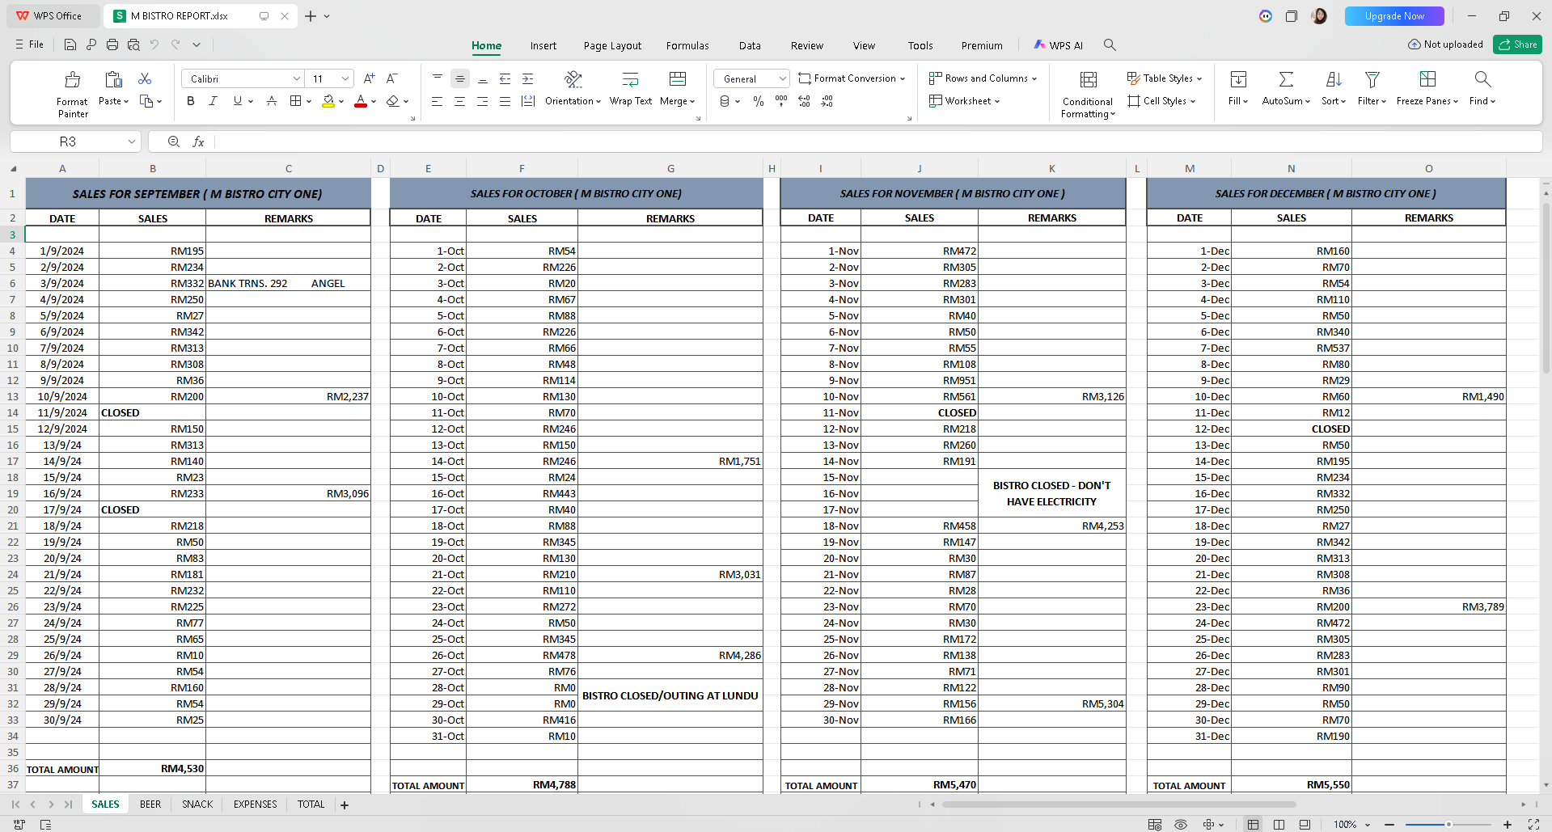Image resolution: width=1552 pixels, height=832 pixels.
Task: Toggle Underline formatting
Action: pyautogui.click(x=237, y=101)
